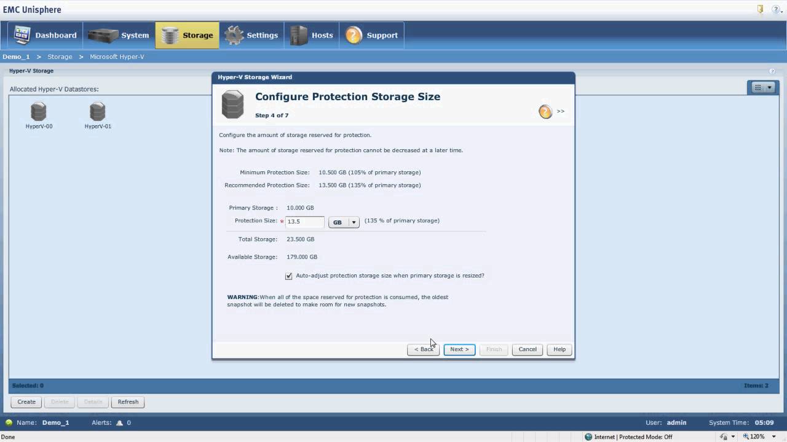Click the 'admin' user name text
This screenshot has height=442, width=787.
tap(676, 423)
